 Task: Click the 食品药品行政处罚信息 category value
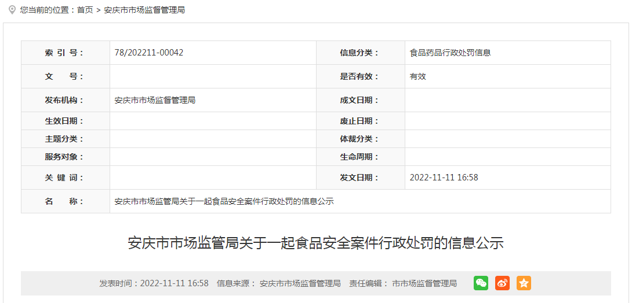coord(450,53)
